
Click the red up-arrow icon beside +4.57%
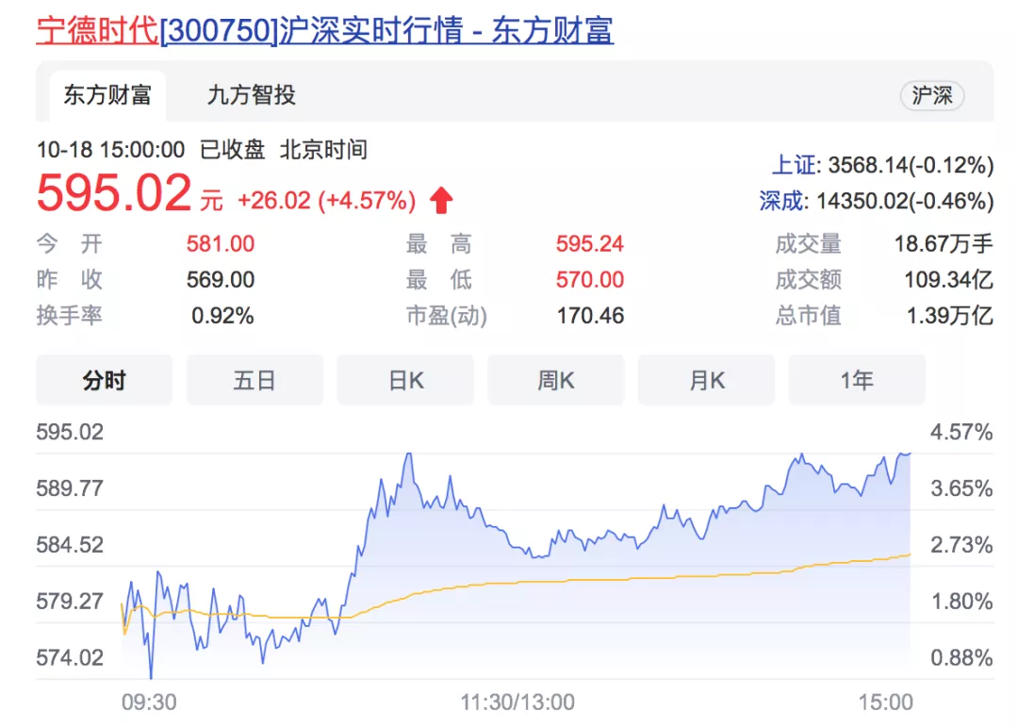[441, 200]
